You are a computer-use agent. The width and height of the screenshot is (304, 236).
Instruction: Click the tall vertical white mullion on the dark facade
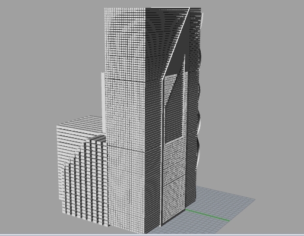tap(162, 153)
